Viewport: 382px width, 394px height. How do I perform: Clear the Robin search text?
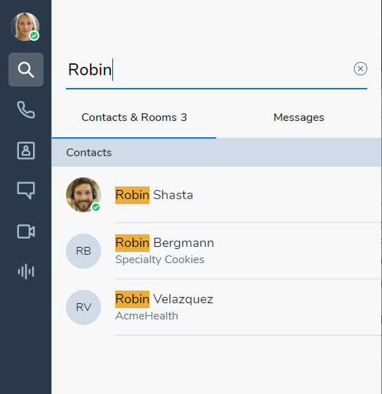[x=360, y=69]
